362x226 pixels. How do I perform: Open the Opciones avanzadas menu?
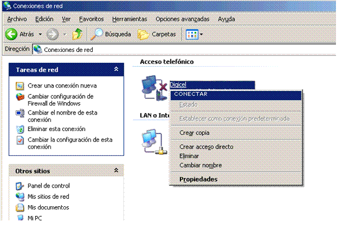click(x=182, y=19)
